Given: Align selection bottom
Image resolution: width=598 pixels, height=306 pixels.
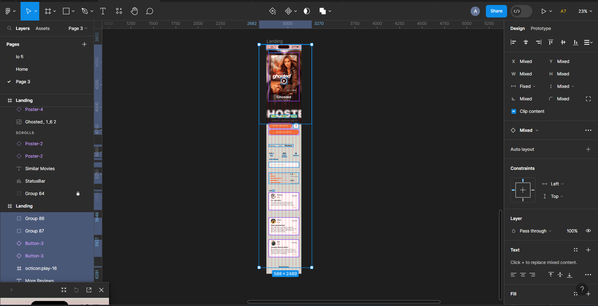Looking at the screenshot, I should click(576, 42).
